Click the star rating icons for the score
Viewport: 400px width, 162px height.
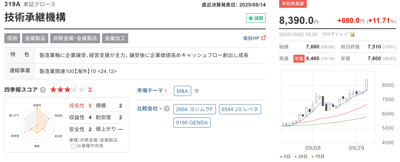(67, 90)
